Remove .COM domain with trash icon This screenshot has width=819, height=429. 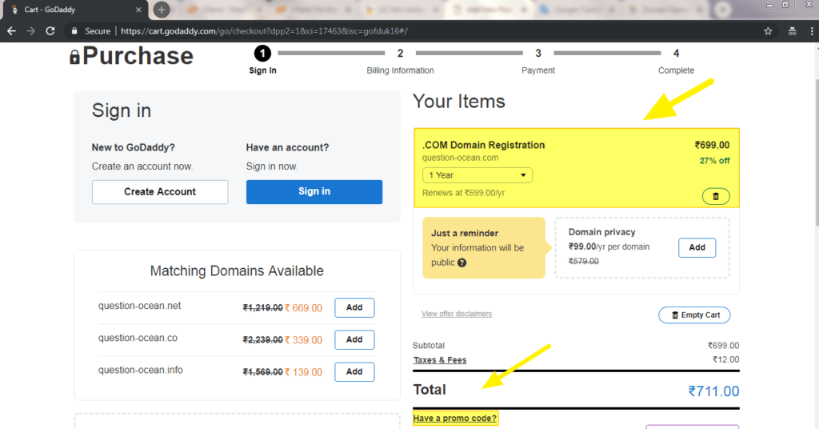(716, 196)
